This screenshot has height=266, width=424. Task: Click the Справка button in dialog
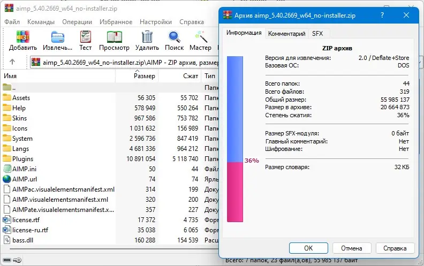(395, 248)
